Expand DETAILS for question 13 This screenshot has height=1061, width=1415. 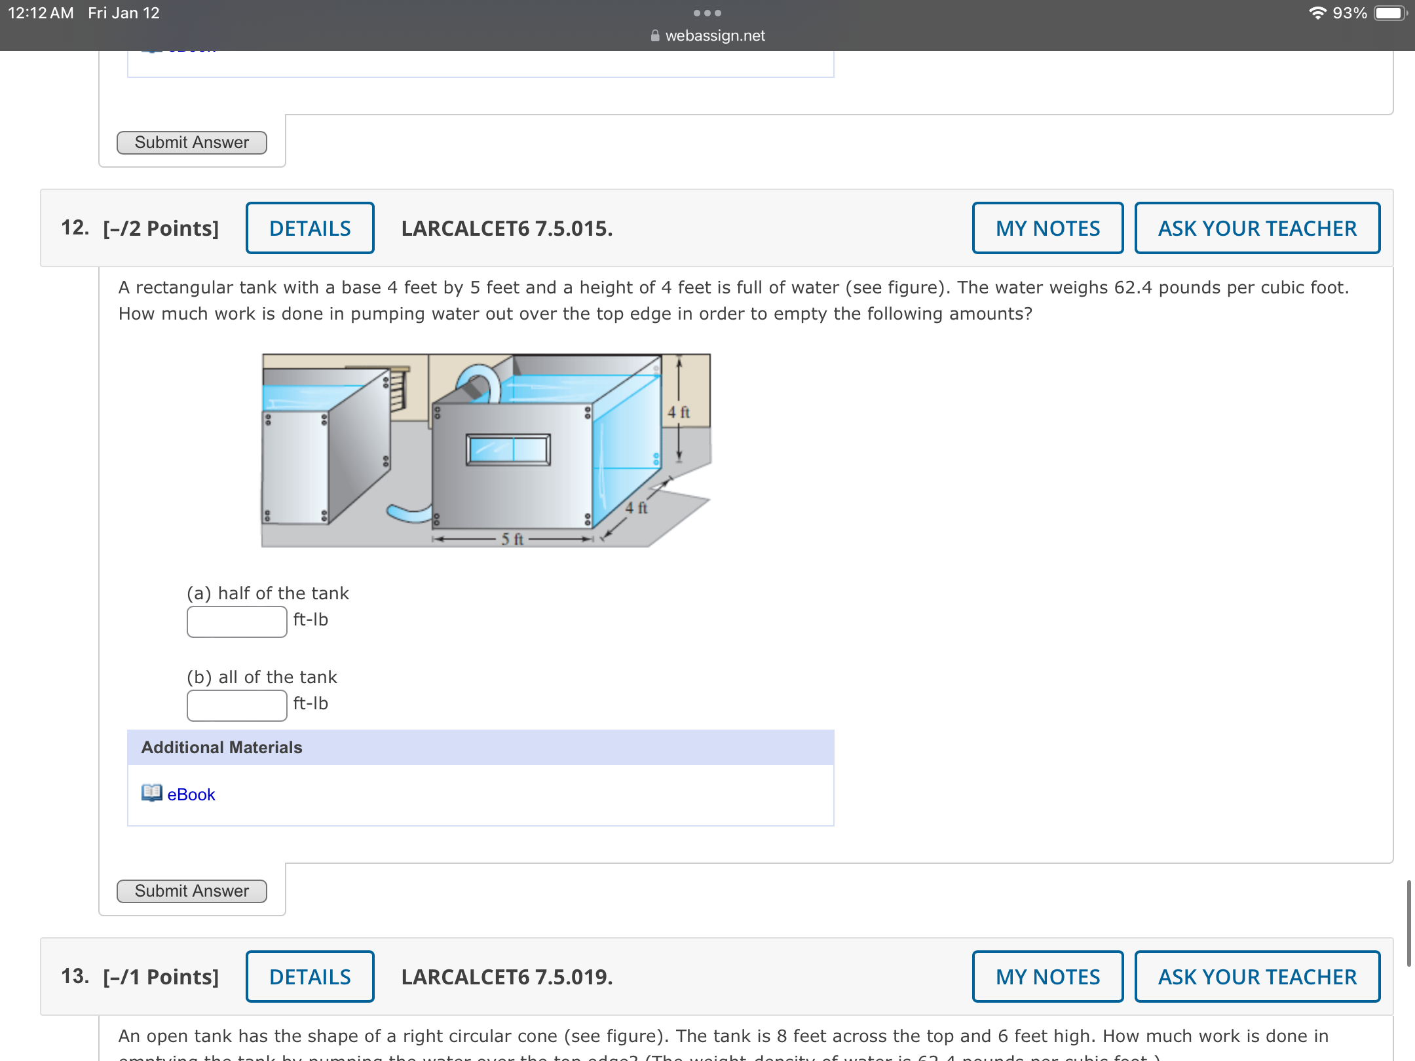click(310, 977)
